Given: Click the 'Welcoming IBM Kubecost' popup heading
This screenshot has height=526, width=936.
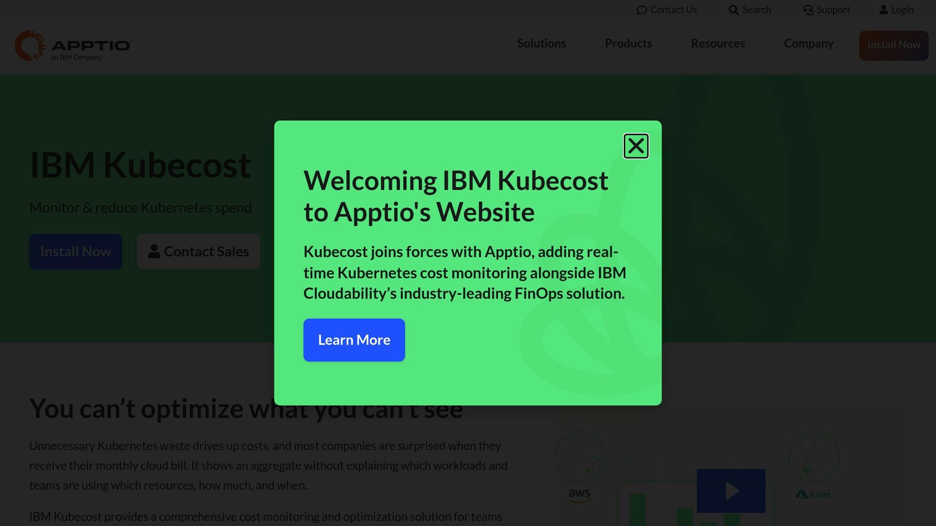Looking at the screenshot, I should coord(456,196).
